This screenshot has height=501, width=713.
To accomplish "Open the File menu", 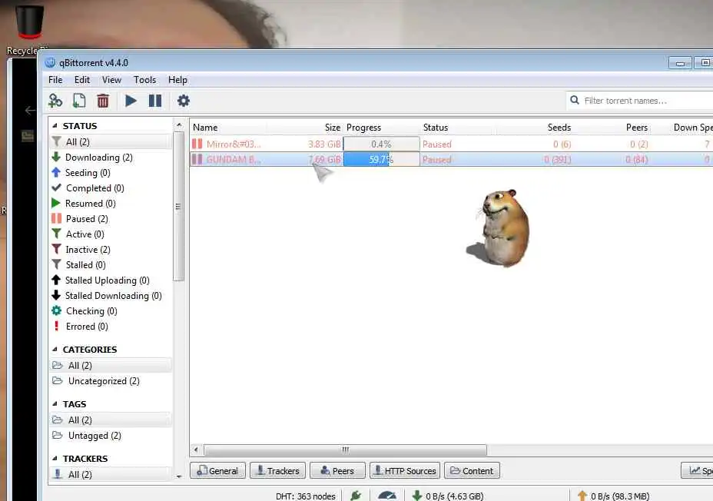I will tap(55, 80).
